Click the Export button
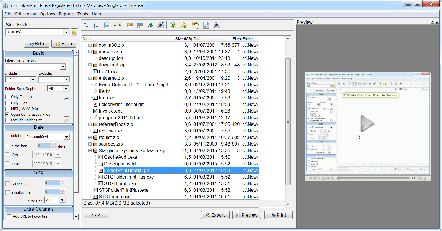Viewport: 442px width, 231px height. [x=215, y=215]
